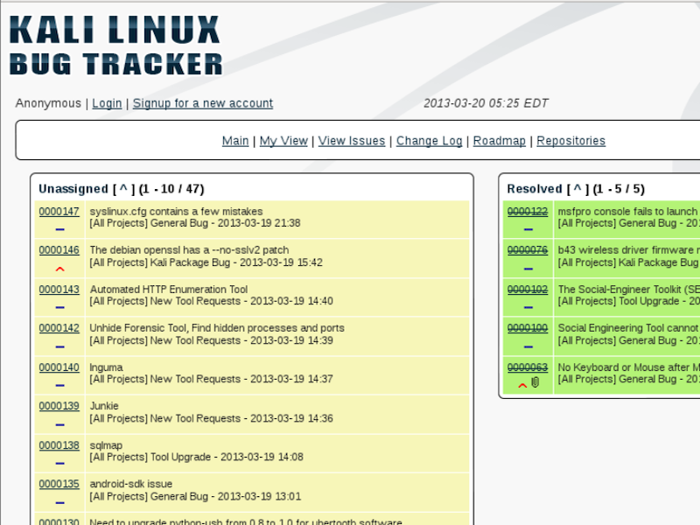Open the Main menu page
Viewport: 700px width, 525px height.
pyautogui.click(x=234, y=141)
